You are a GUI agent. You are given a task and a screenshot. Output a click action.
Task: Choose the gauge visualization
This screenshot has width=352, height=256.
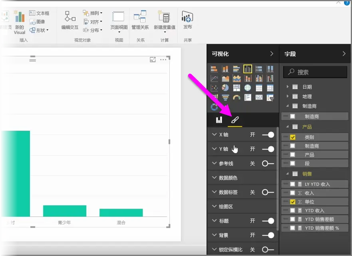237,97
